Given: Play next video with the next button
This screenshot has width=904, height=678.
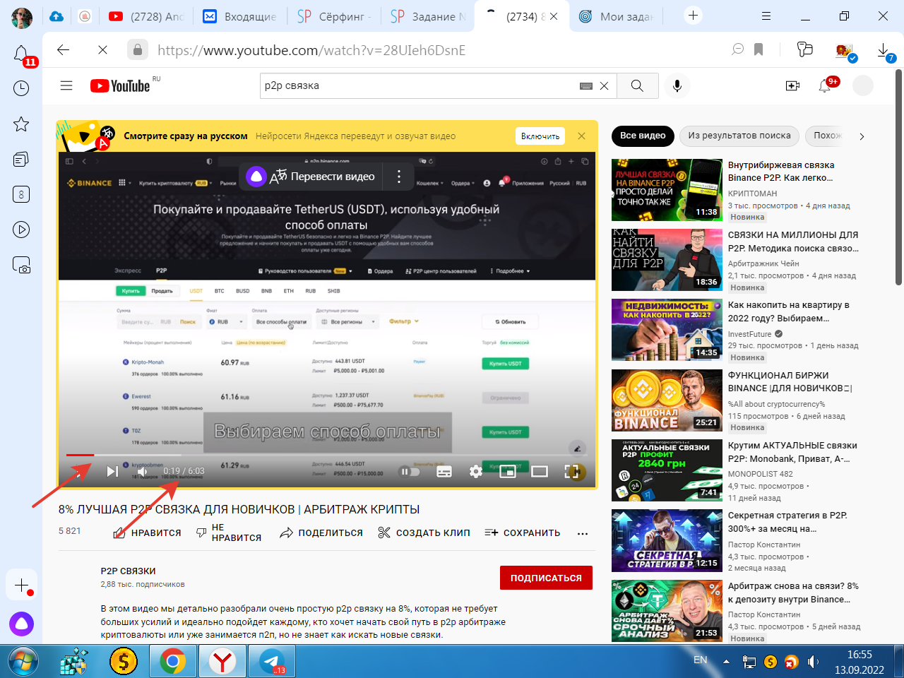Looking at the screenshot, I should click(112, 471).
